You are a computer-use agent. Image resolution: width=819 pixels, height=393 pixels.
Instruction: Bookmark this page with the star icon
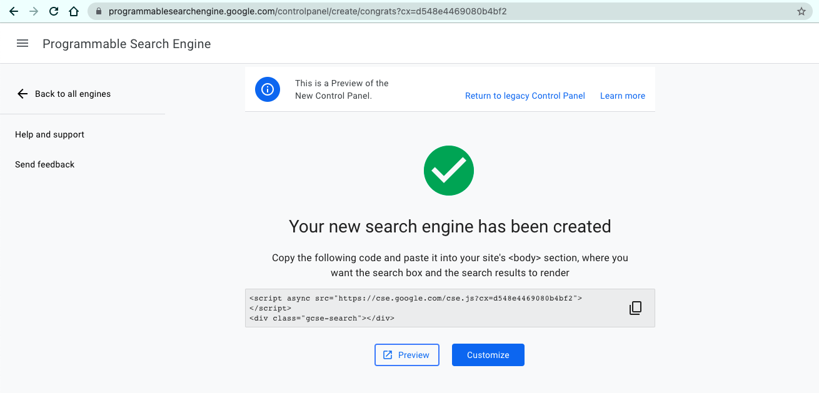(801, 10)
